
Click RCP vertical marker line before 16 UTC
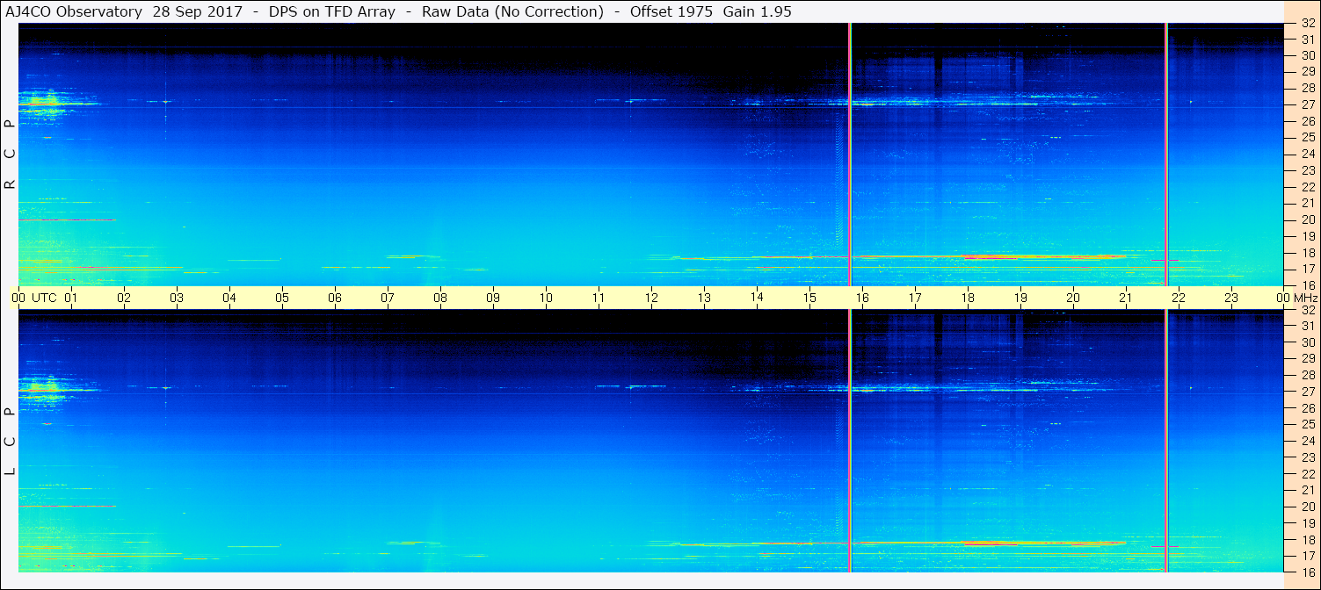[850, 155]
